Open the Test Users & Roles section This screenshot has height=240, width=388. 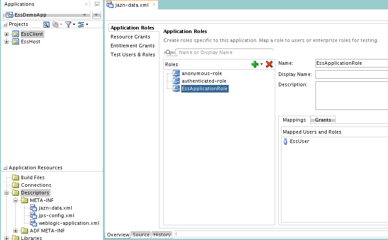coord(132,55)
